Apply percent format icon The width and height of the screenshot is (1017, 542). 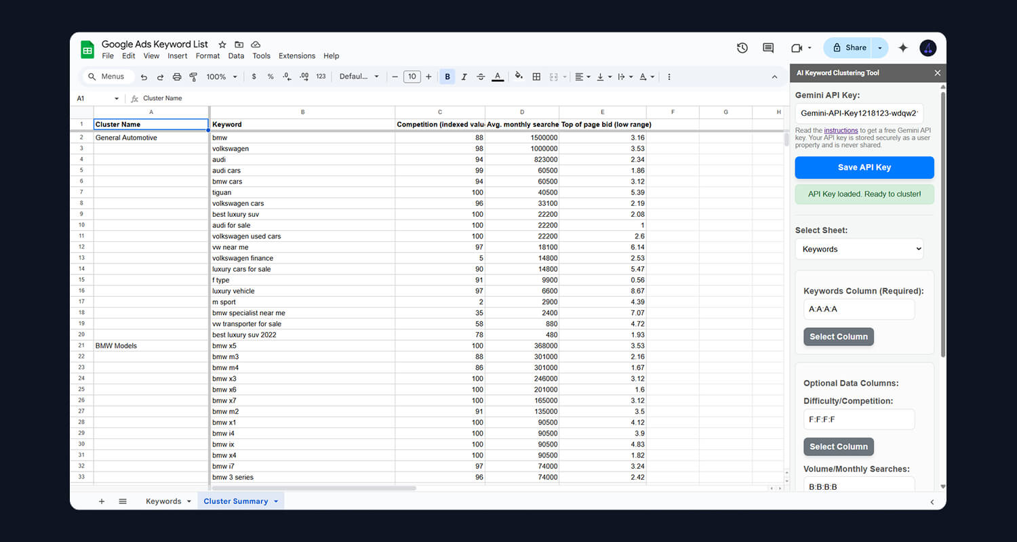pos(271,77)
